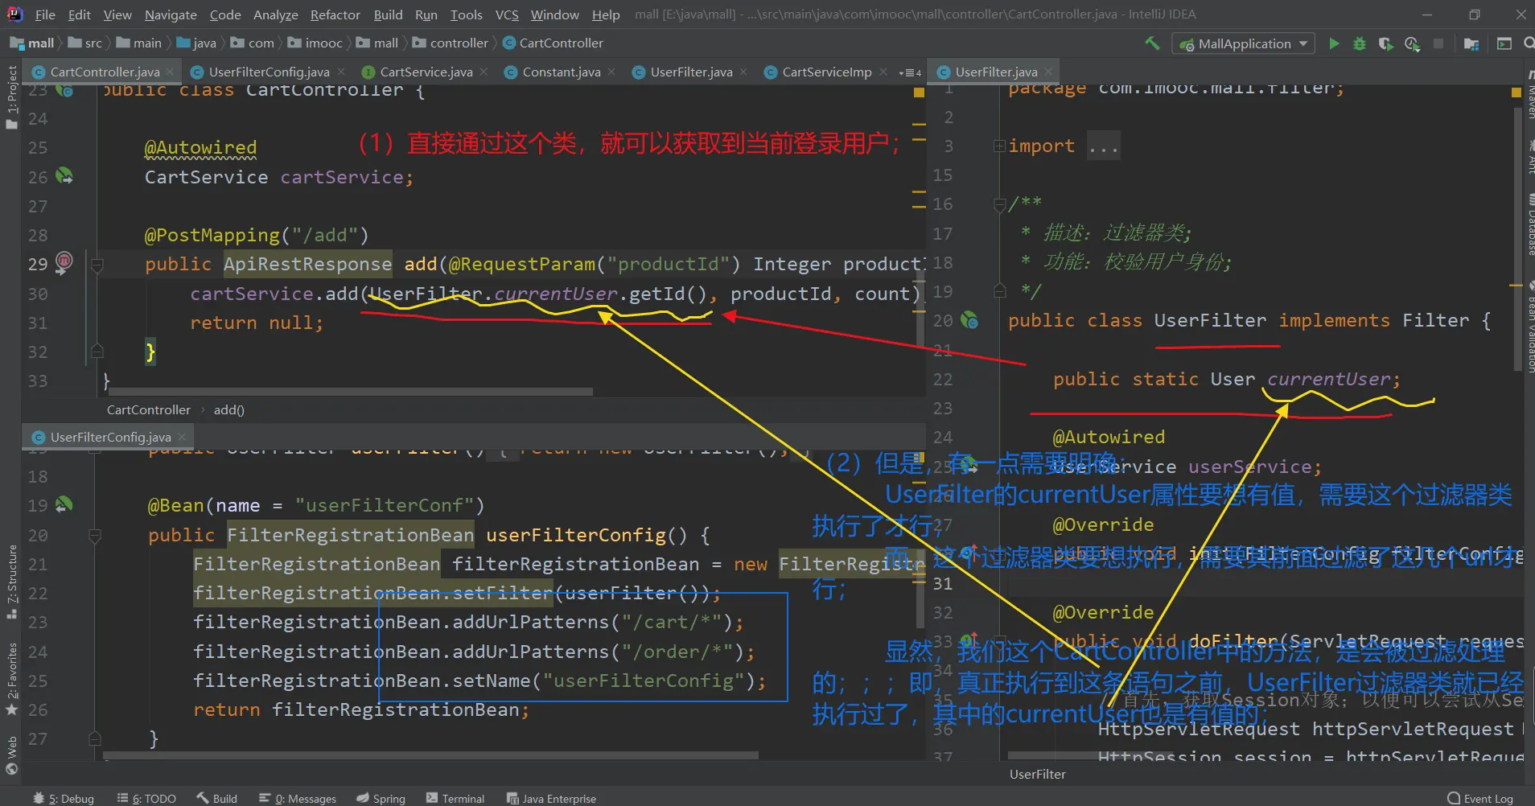
Task: Click the Spring bean gutter icon at line 26
Action: (64, 176)
